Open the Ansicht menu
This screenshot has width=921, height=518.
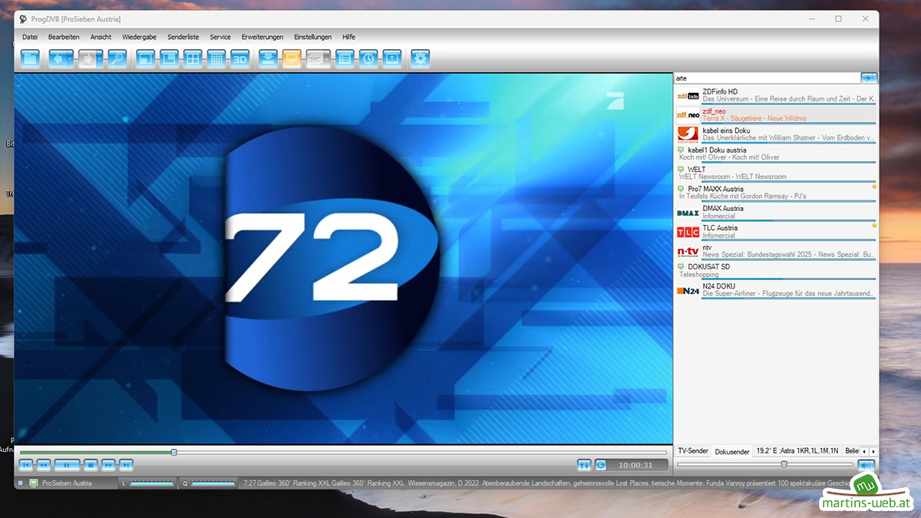coord(101,37)
